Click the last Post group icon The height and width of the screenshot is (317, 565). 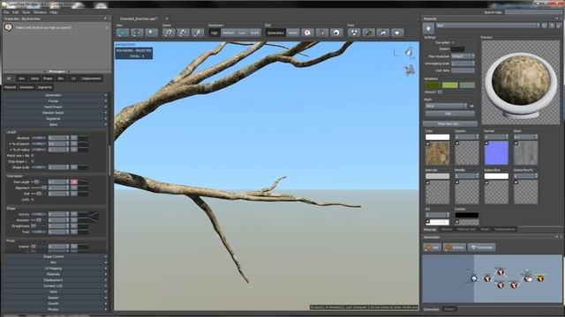(397, 33)
